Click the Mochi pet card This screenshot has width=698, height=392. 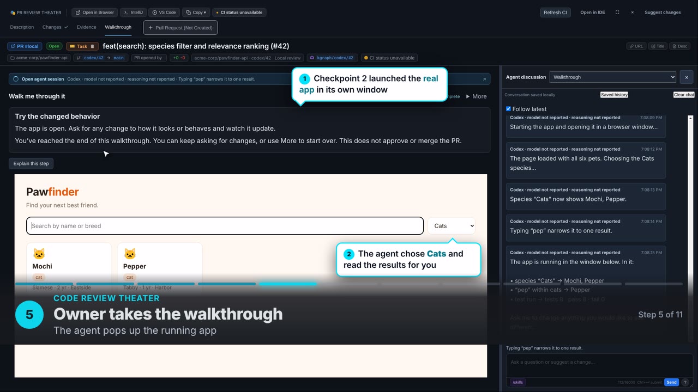pos(69,268)
